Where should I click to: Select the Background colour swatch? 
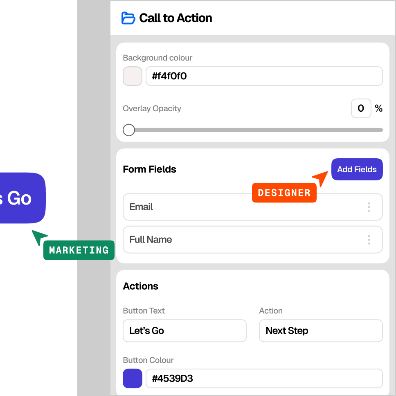coord(132,76)
